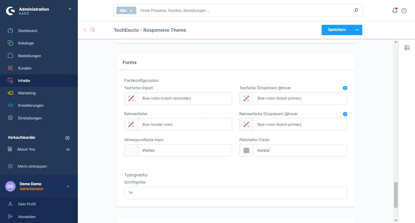Click the theme list icon near title

(93, 30)
